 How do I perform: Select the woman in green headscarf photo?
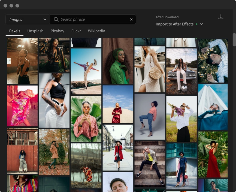click(118, 61)
